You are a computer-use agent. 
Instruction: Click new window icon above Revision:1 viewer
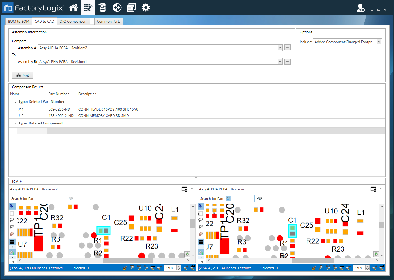pos(373,189)
